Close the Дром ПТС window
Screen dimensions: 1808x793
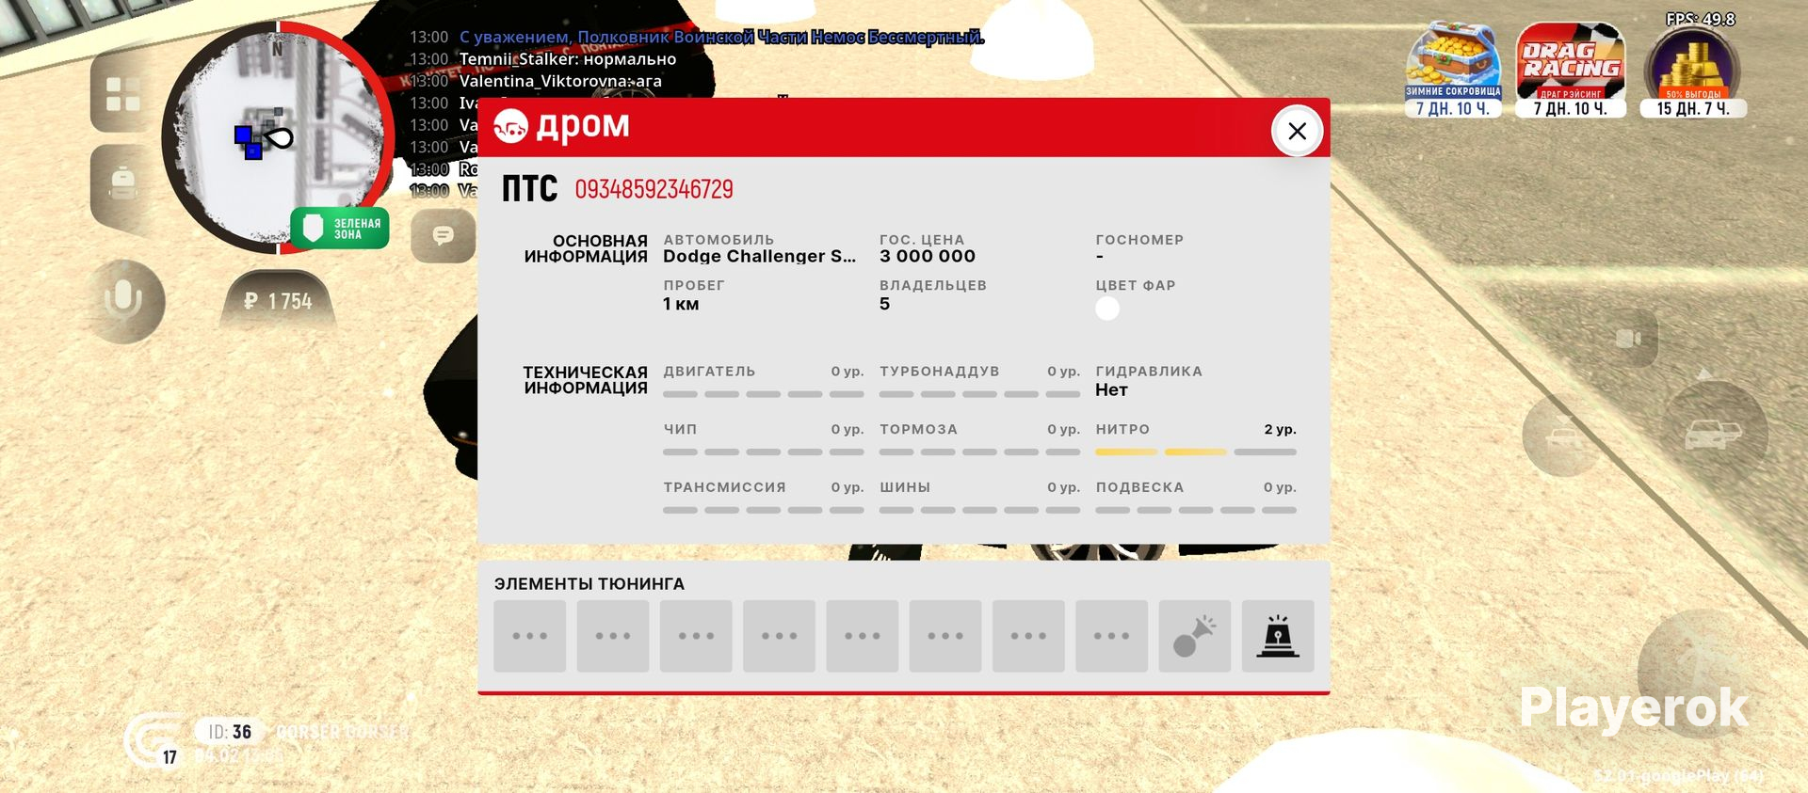click(x=1297, y=131)
